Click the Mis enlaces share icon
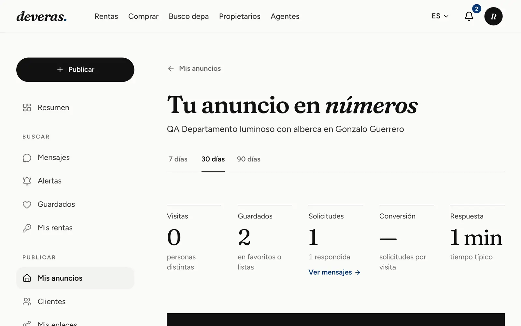Image resolution: width=521 pixels, height=326 pixels. click(27, 324)
